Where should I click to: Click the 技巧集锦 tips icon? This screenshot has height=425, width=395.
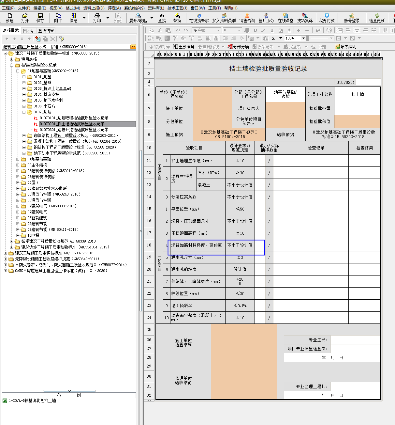point(305,18)
